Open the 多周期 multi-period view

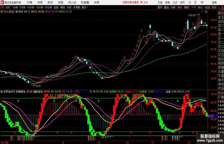77,7
